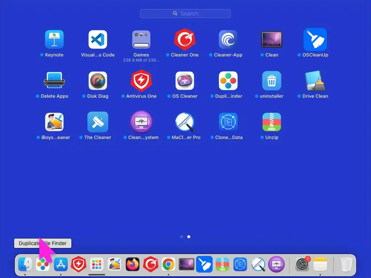Open Disk Diag gauge app
This screenshot has width=371, height=278.
(x=98, y=81)
